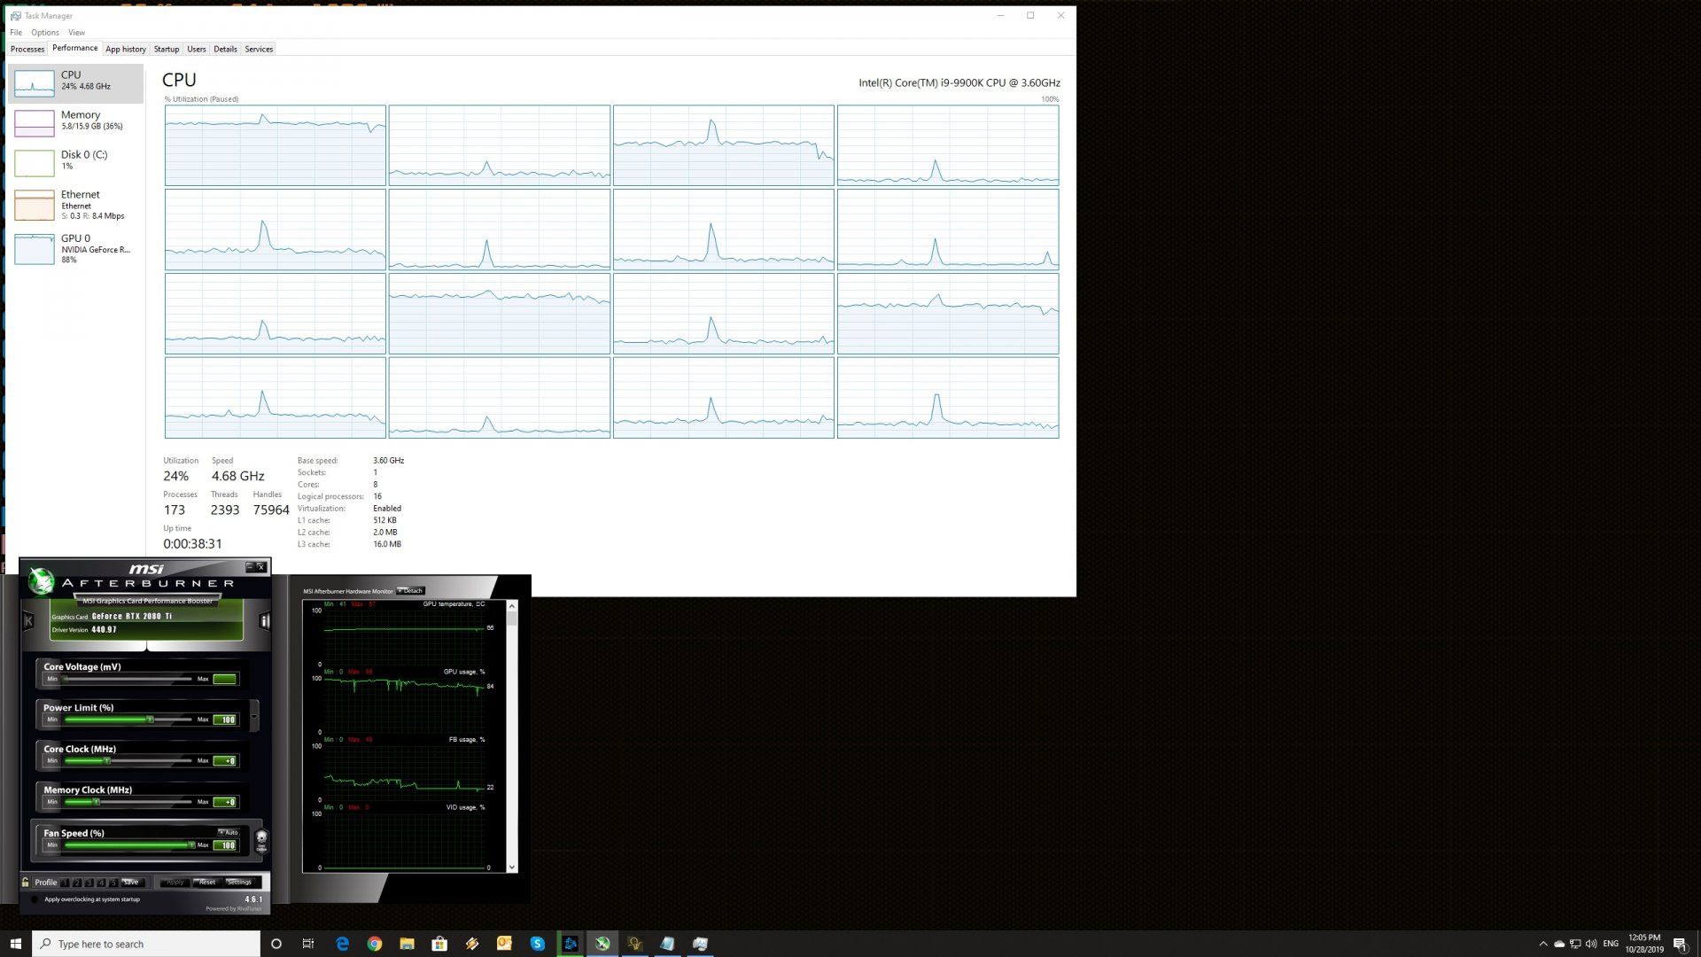The height and width of the screenshot is (957, 1701).
Task: Click MSI Afterburner dragon logo
Action: point(41,580)
